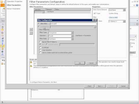Click the Database label in background window

[35, 90]
